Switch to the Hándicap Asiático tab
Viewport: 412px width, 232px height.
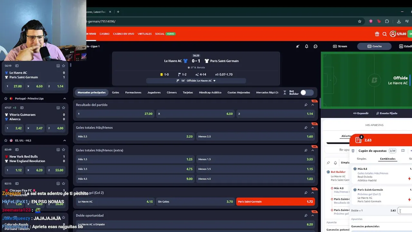click(210, 92)
